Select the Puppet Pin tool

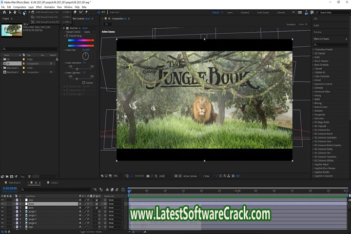coord(86,12)
